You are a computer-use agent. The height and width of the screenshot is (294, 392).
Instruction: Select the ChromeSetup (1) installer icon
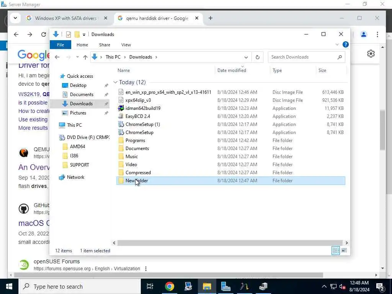click(x=121, y=124)
